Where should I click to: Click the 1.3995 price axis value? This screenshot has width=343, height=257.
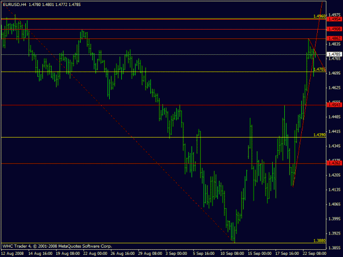pyautogui.click(x=335, y=219)
